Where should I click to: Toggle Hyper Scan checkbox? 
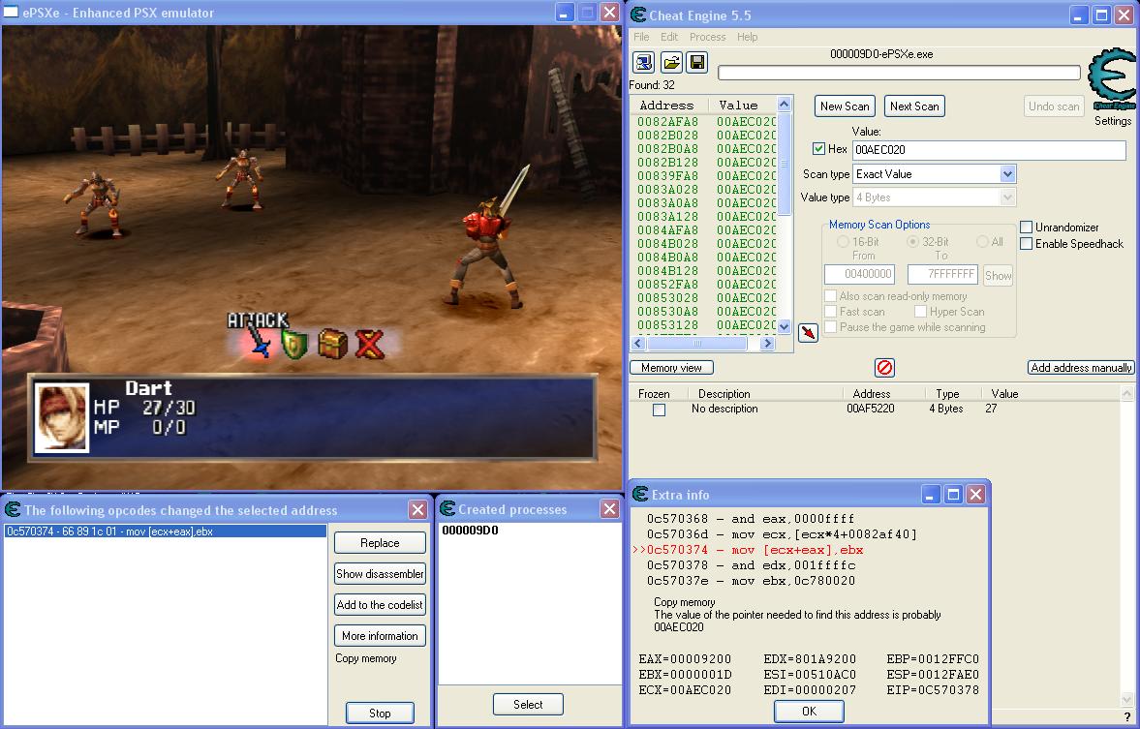pos(920,311)
